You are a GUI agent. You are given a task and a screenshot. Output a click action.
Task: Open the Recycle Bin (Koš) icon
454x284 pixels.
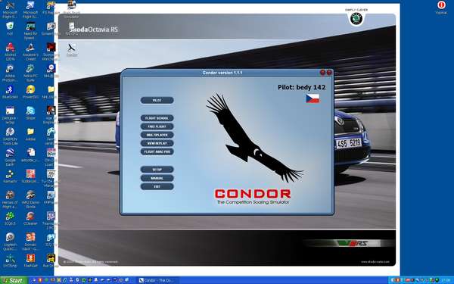10,29
